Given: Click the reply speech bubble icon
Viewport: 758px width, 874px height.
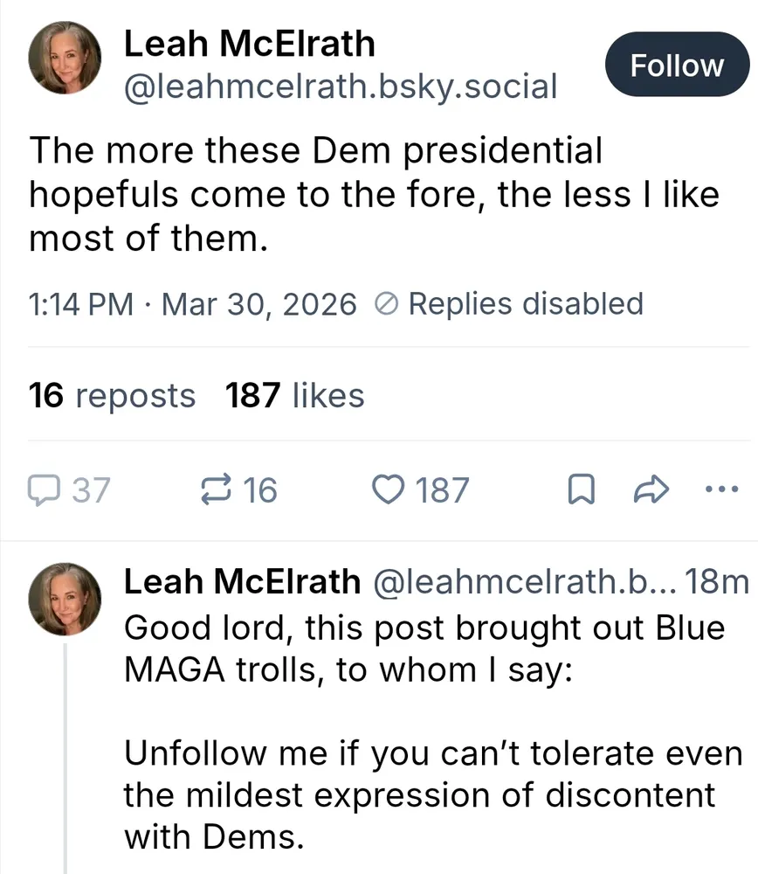Looking at the screenshot, I should pyautogui.click(x=44, y=490).
